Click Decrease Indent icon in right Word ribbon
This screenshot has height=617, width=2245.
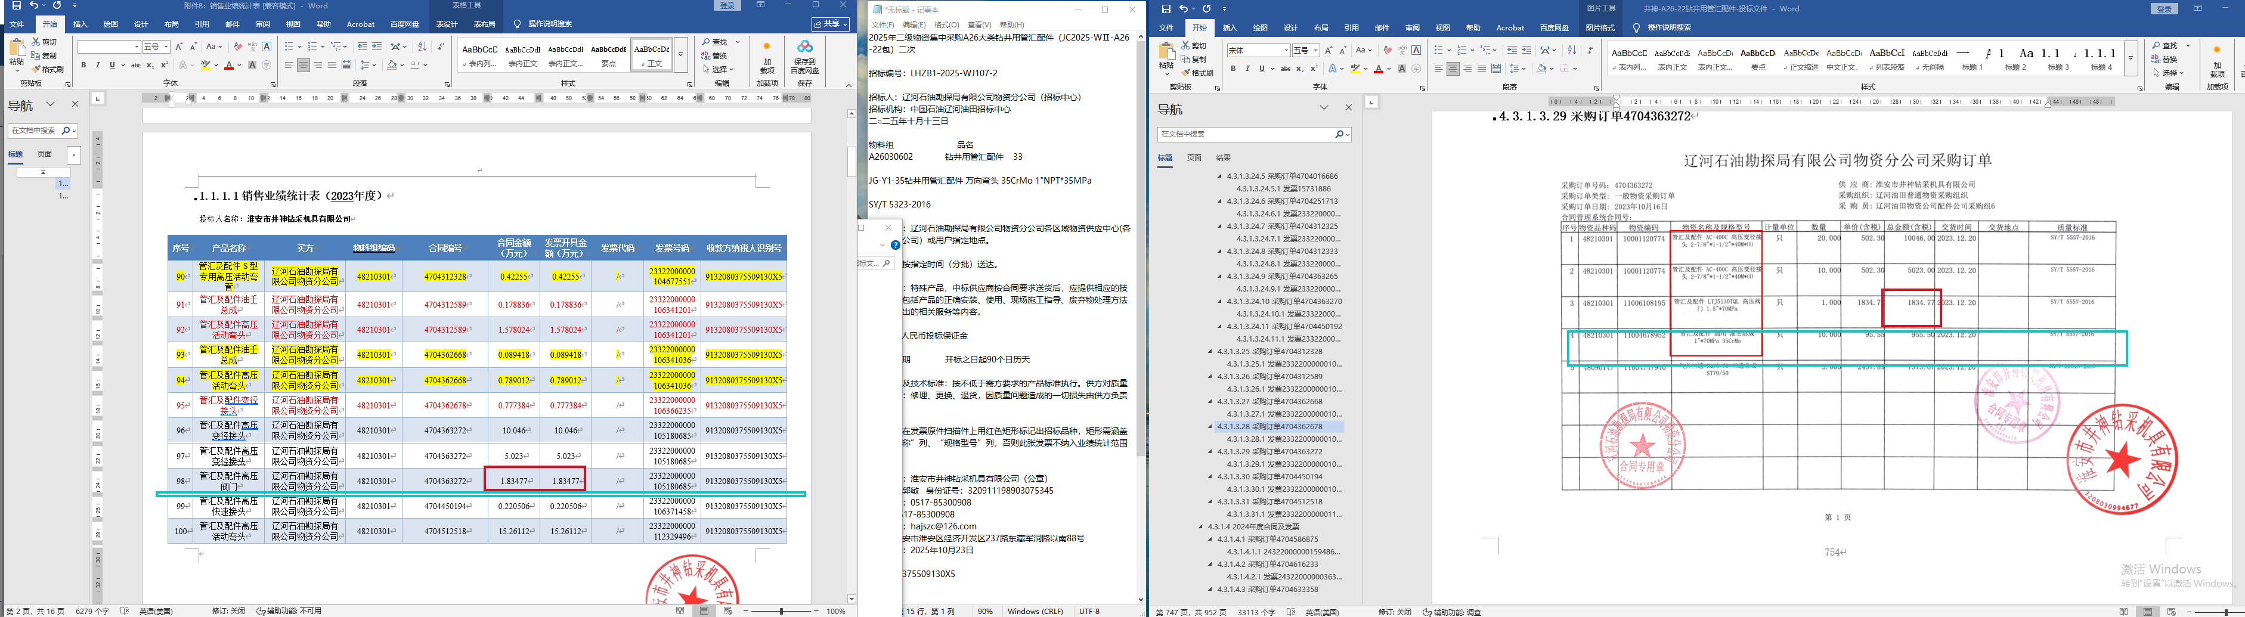pyautogui.click(x=1512, y=51)
